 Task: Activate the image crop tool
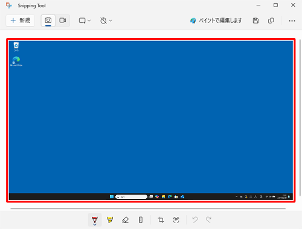161,220
